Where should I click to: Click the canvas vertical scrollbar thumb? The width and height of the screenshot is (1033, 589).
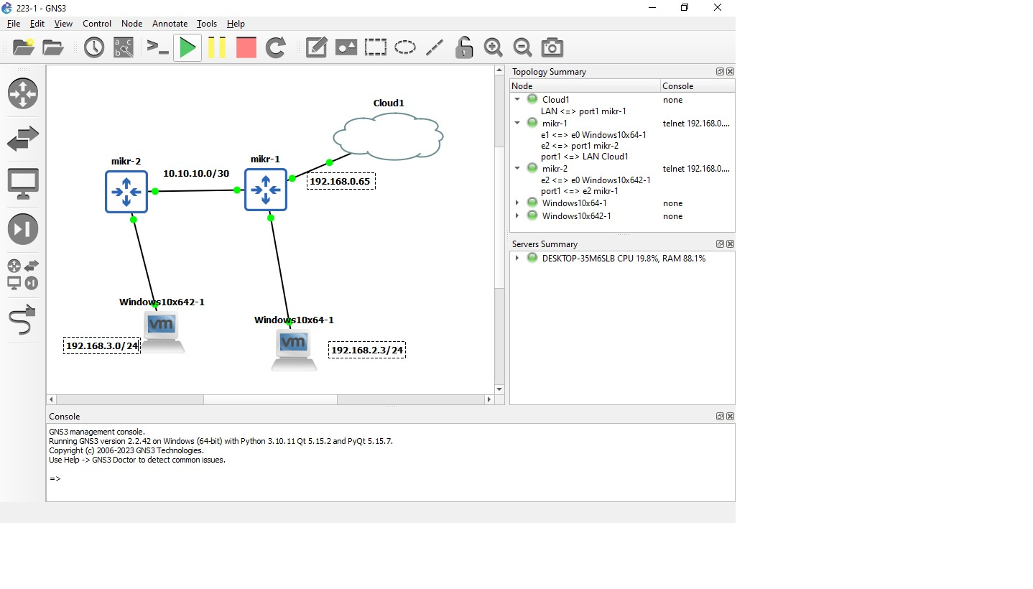pos(499,217)
